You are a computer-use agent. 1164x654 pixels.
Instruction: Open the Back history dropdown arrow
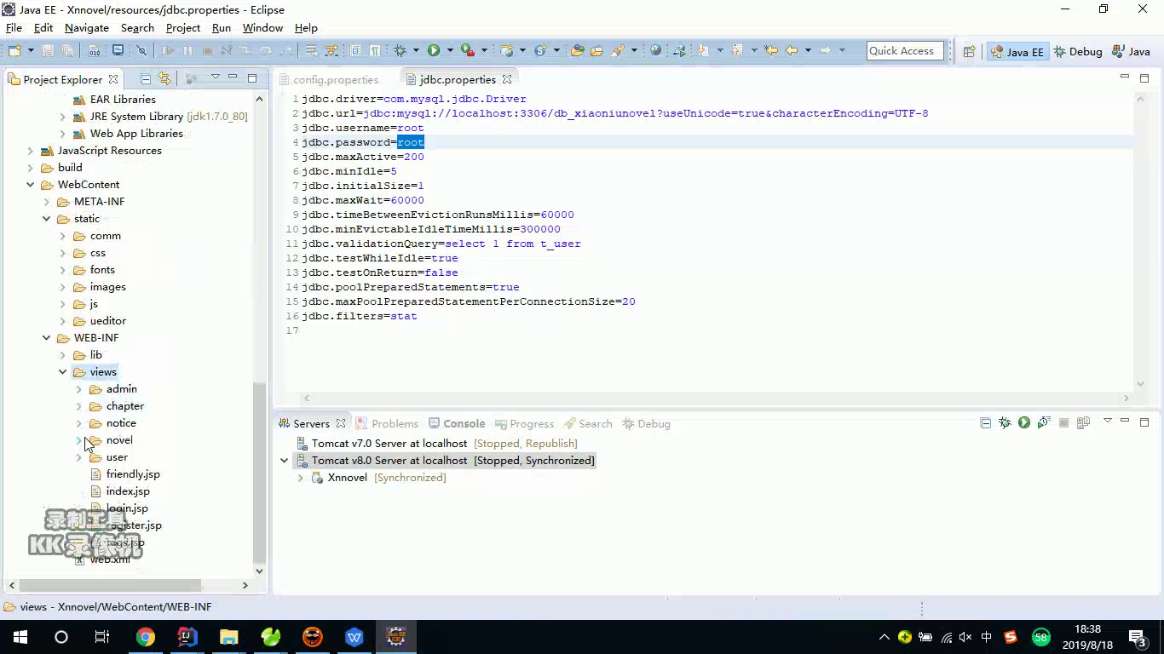click(806, 51)
